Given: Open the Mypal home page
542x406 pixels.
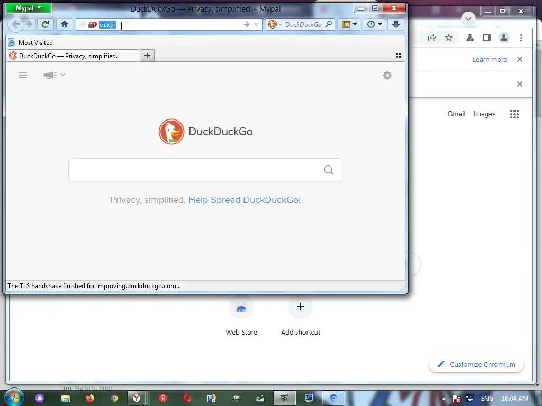Looking at the screenshot, I should [x=64, y=24].
